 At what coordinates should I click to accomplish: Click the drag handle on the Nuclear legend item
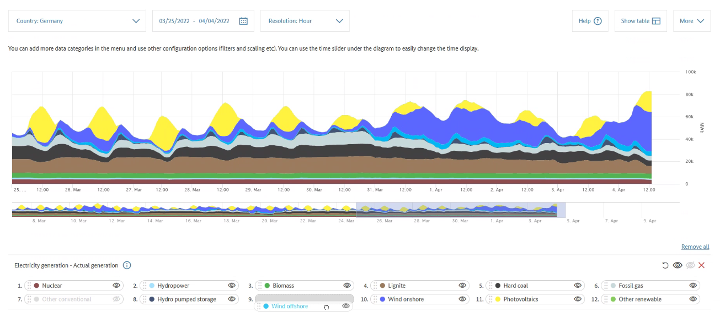click(x=29, y=286)
